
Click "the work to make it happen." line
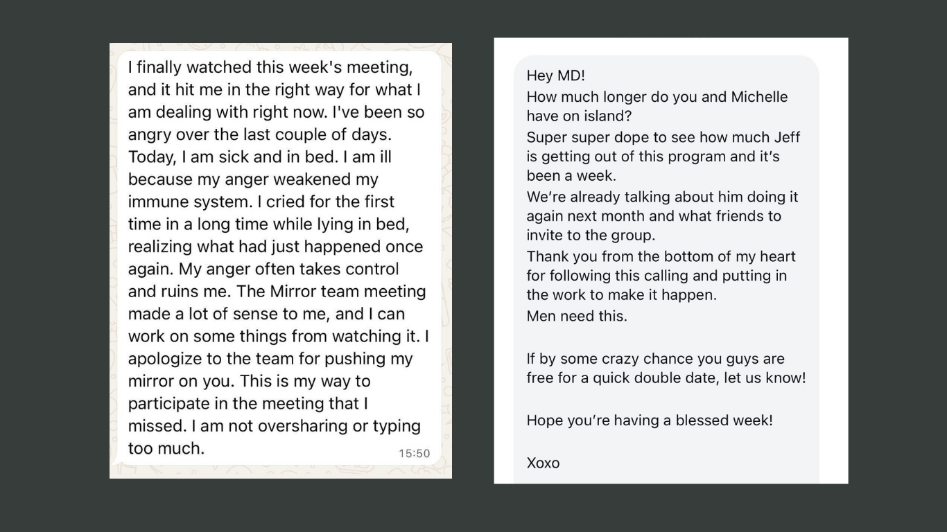pyautogui.click(x=621, y=294)
